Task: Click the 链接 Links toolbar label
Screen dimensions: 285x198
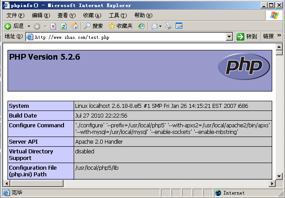Action: tap(268, 36)
